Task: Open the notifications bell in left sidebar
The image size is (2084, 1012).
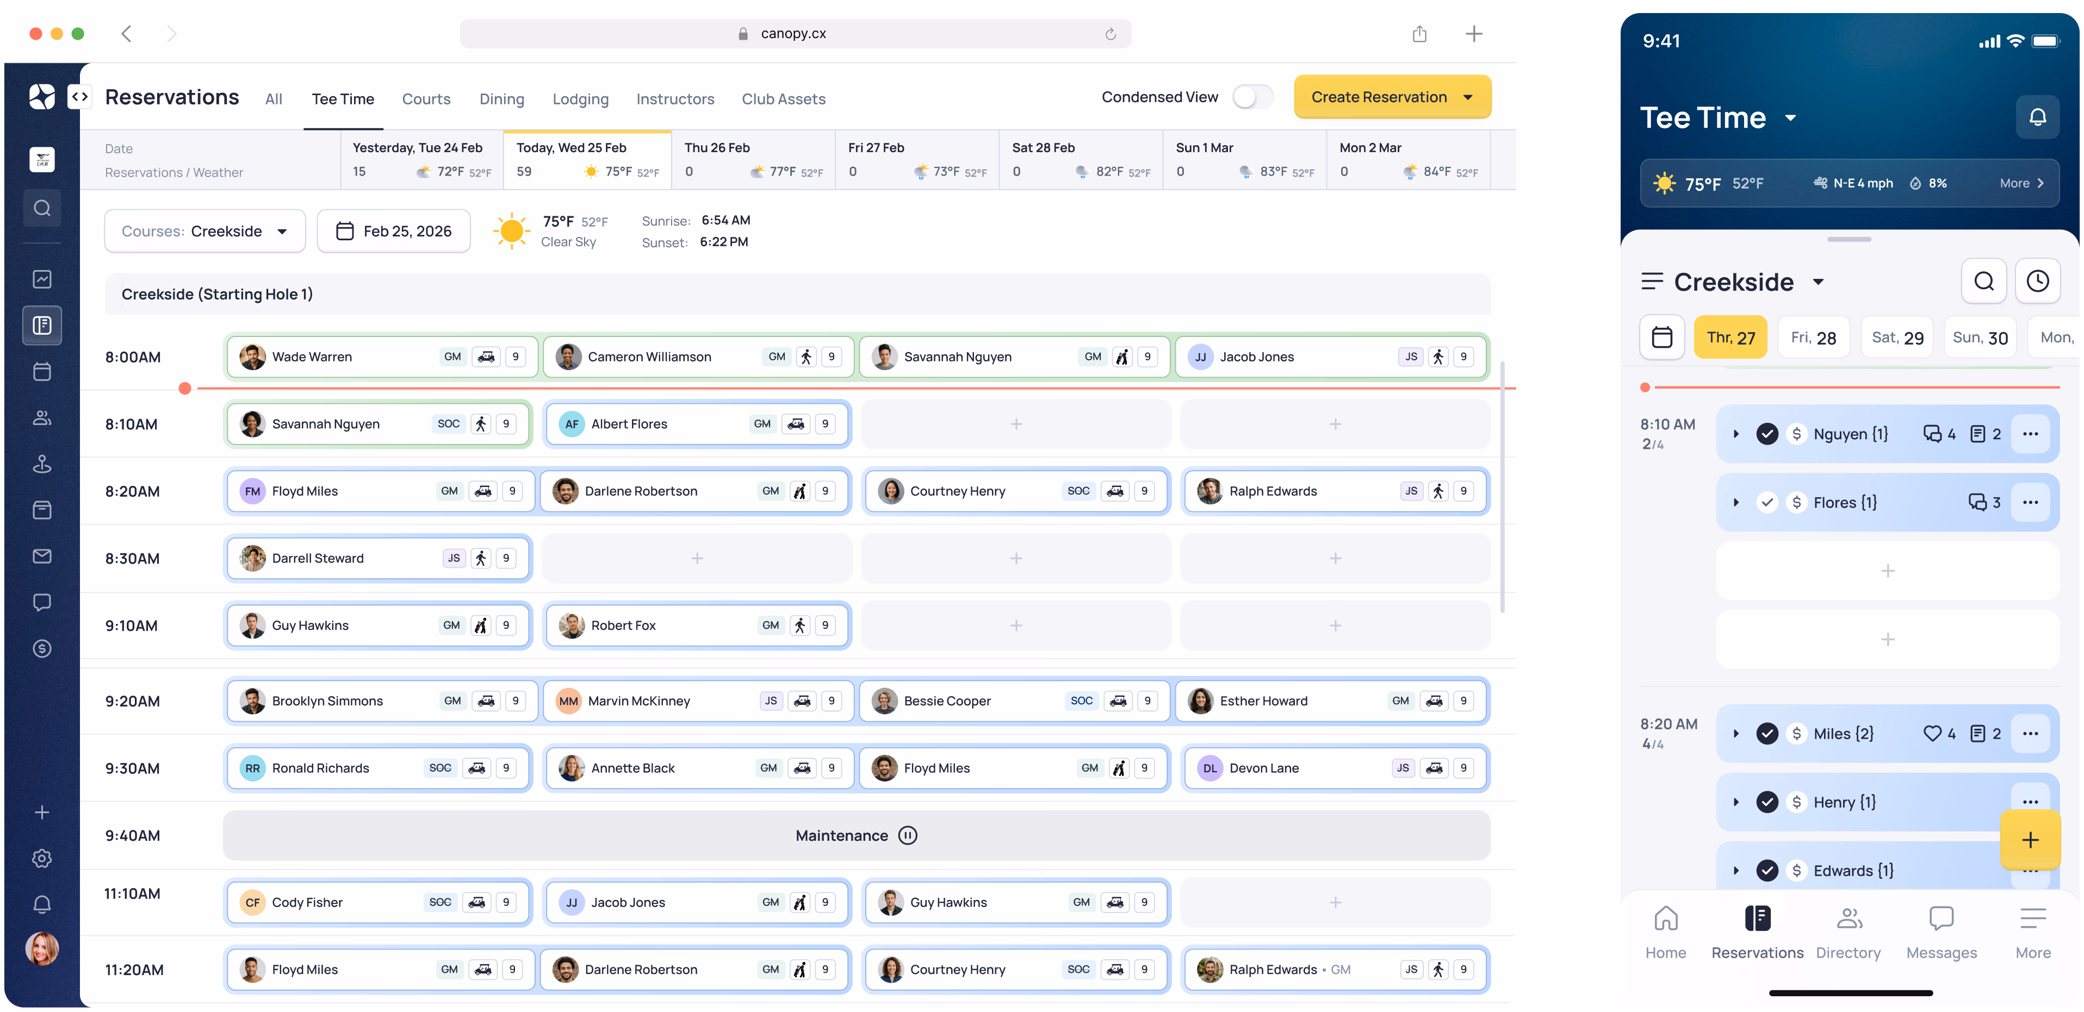Action: 42,904
